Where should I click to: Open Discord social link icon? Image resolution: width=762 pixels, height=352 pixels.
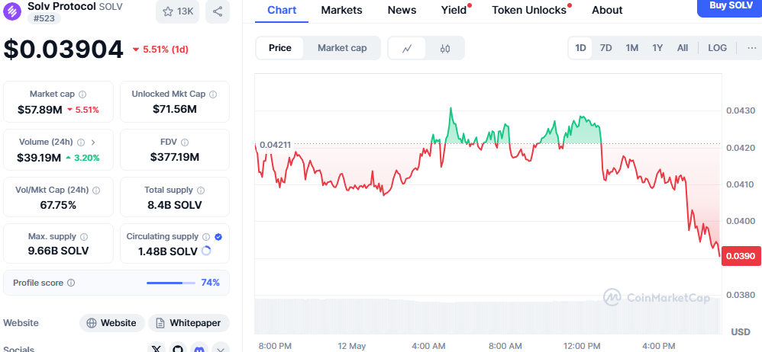[x=200, y=348]
